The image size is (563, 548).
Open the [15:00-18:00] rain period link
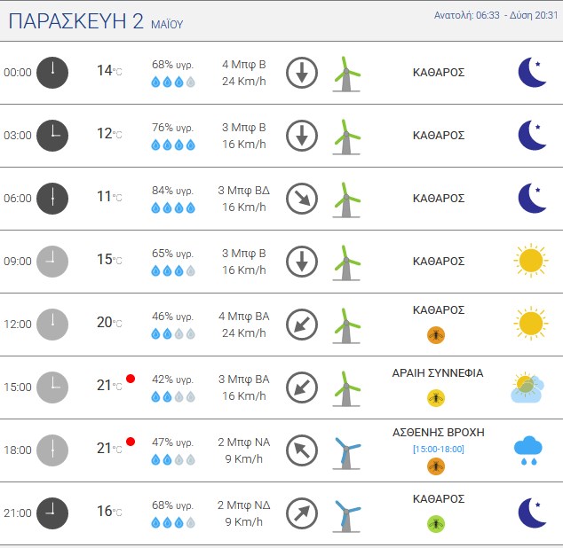[439, 450]
